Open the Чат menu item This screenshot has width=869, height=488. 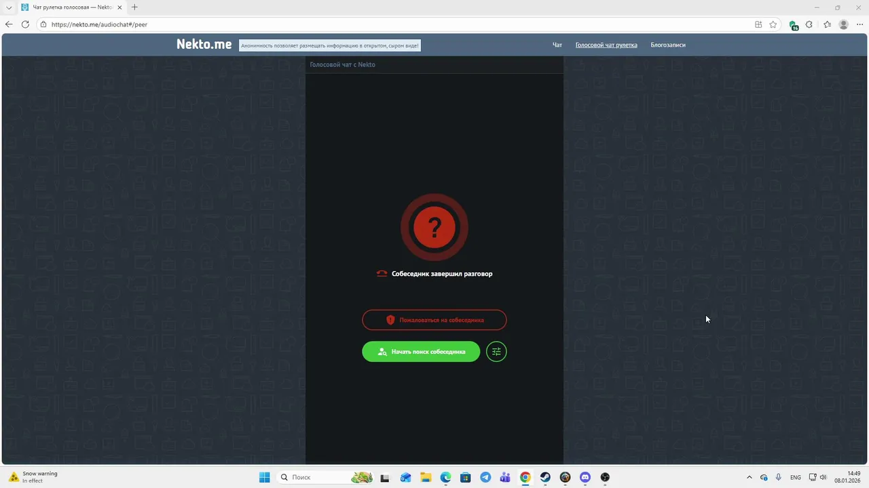click(x=557, y=45)
